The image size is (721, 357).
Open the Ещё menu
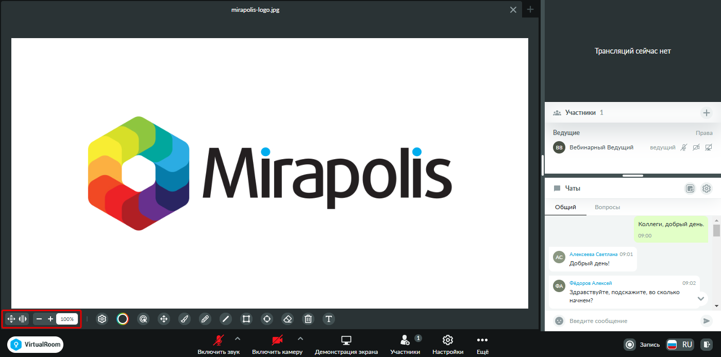(482, 345)
